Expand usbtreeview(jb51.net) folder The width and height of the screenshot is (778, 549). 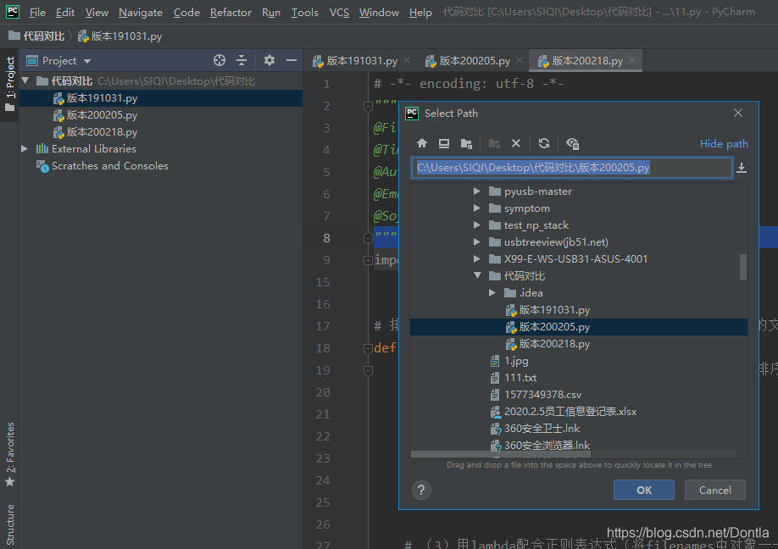[x=477, y=241]
